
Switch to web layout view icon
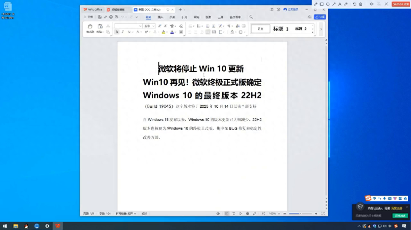247,213
